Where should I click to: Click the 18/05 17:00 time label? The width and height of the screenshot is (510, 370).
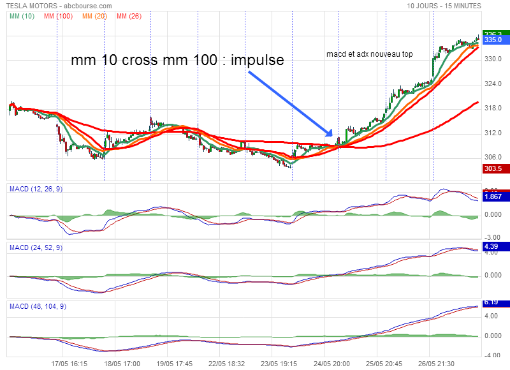(x=122, y=364)
